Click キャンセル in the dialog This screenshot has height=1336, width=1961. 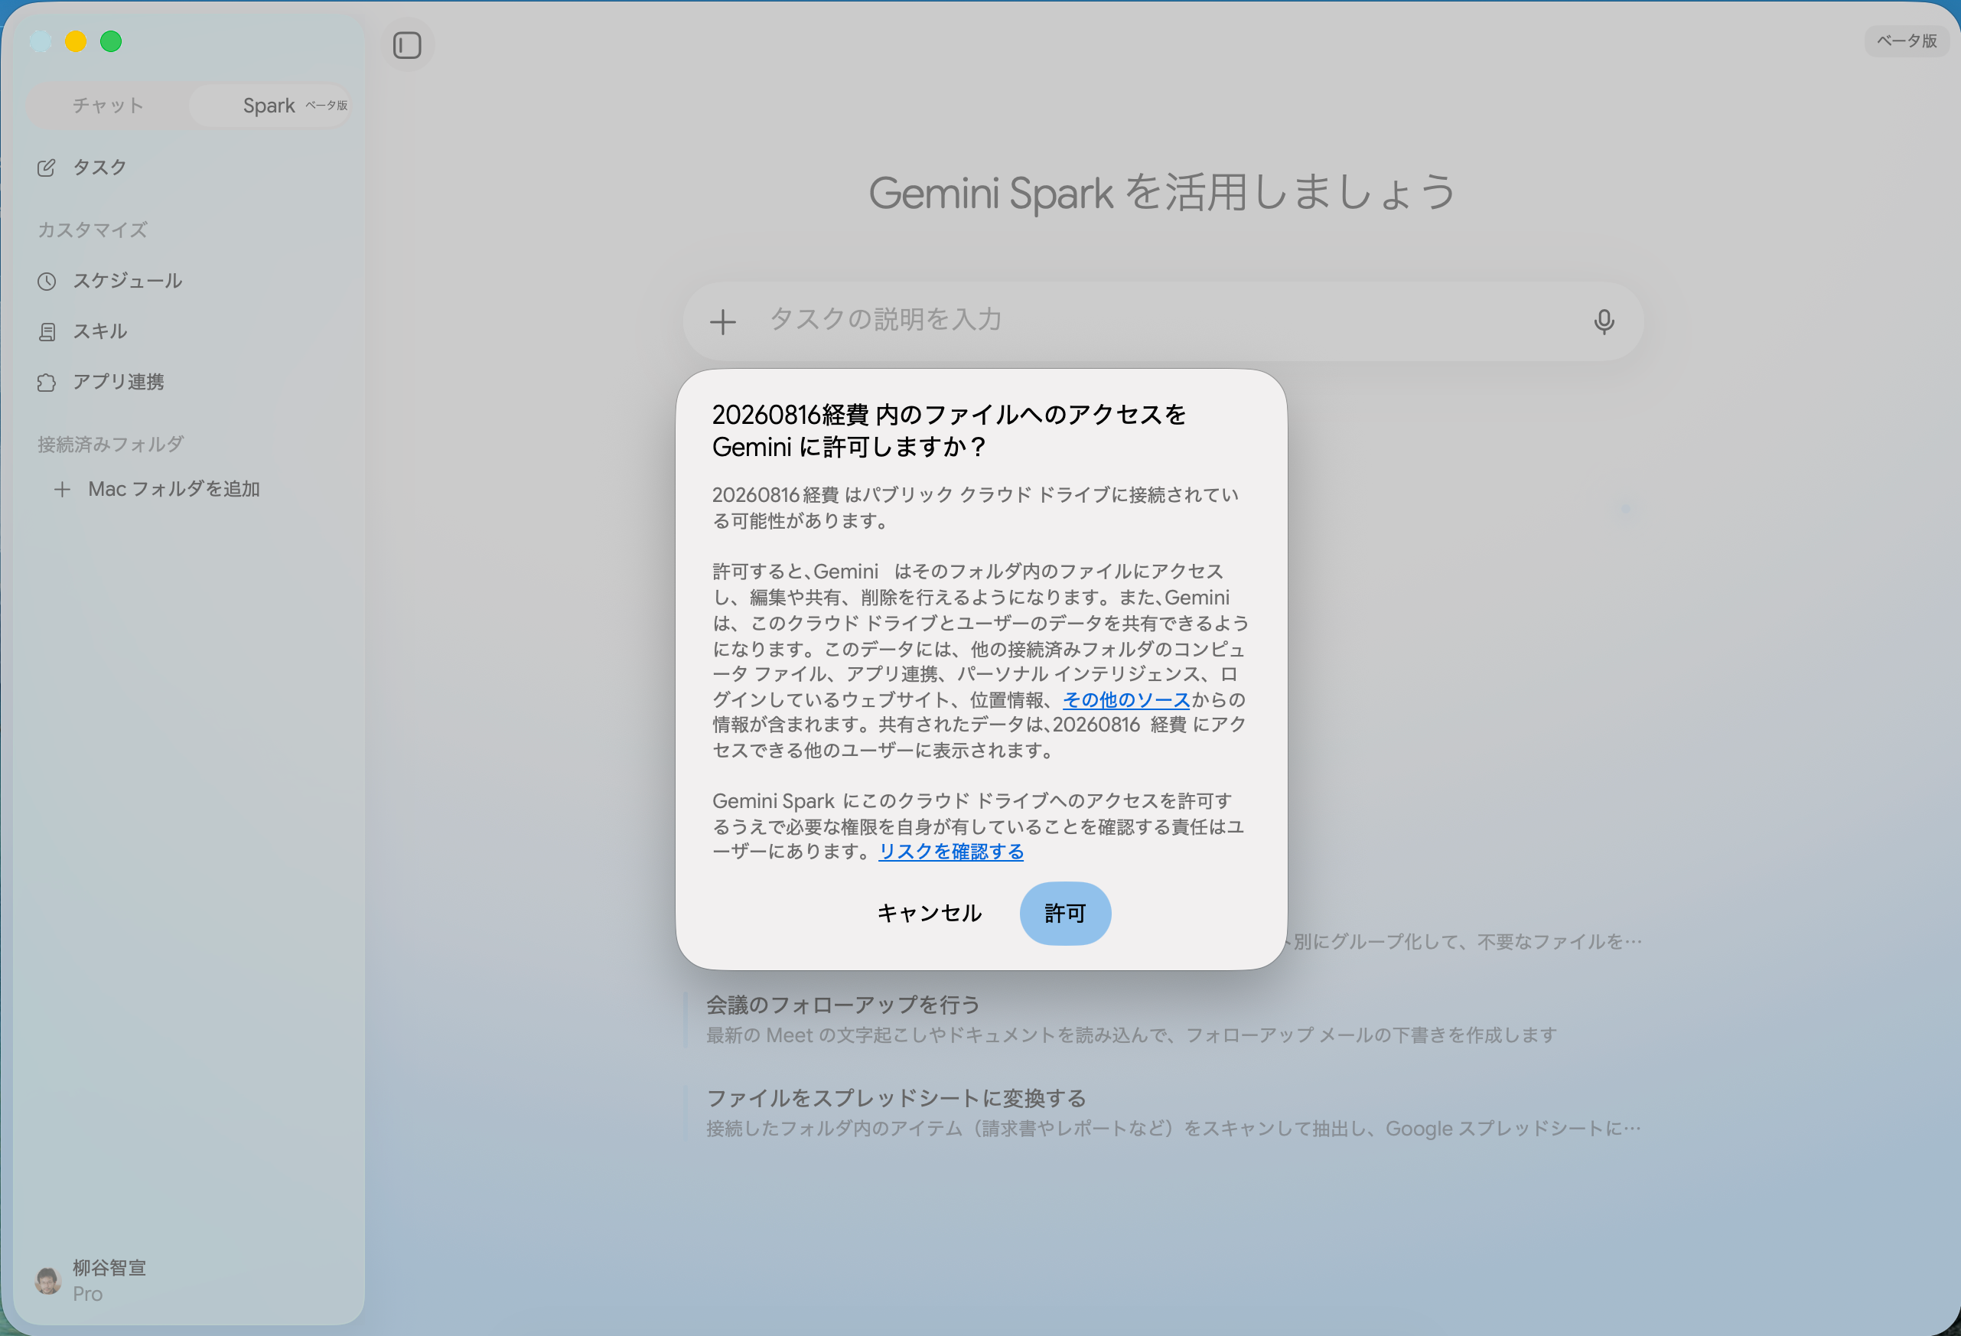[x=929, y=913]
